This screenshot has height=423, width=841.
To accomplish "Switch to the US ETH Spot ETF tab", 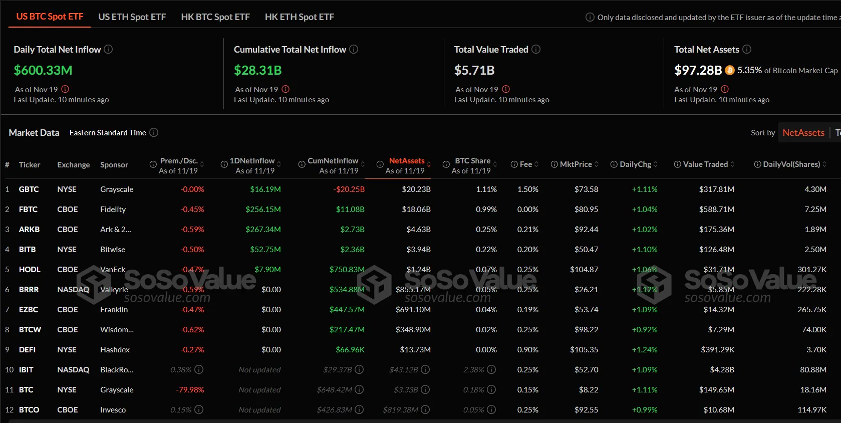I will pyautogui.click(x=132, y=17).
